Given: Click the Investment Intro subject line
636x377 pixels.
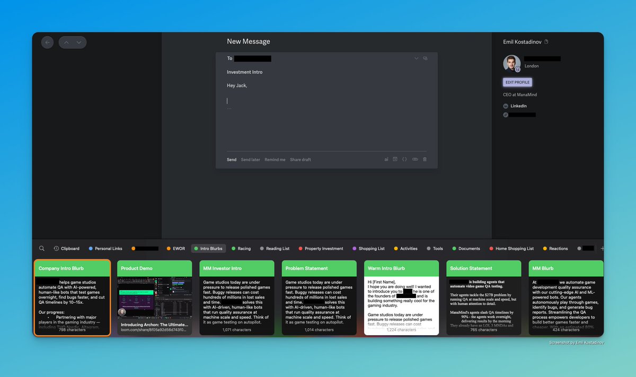Looking at the screenshot, I should [x=244, y=72].
